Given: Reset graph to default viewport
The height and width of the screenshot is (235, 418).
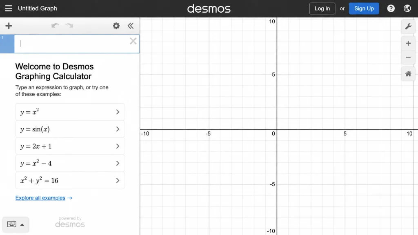Looking at the screenshot, I should pyautogui.click(x=408, y=74).
